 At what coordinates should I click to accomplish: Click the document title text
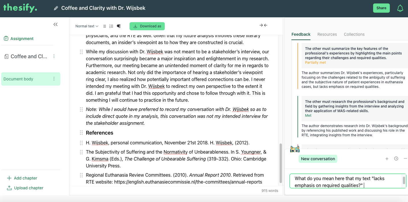(x=103, y=8)
